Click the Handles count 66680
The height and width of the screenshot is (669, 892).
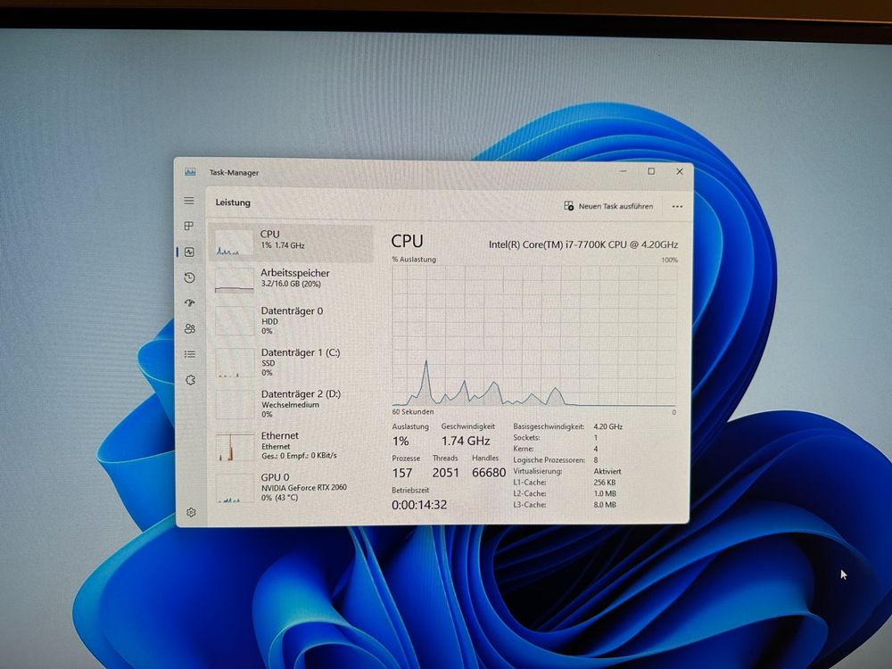point(489,473)
